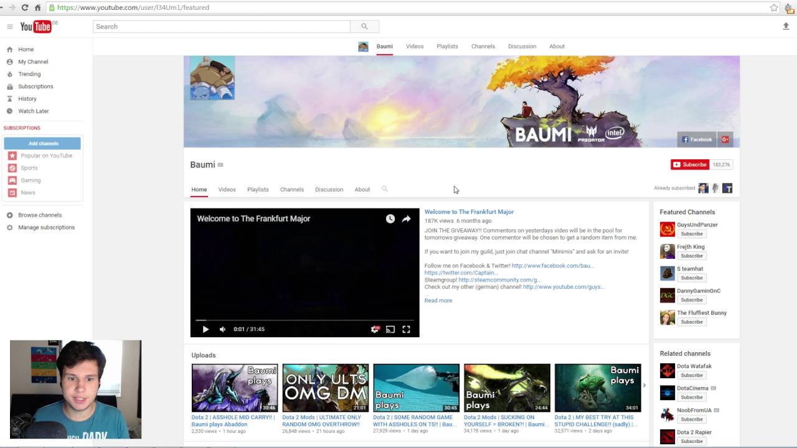
Task: Go back with the browser back arrow
Action: point(0,7)
